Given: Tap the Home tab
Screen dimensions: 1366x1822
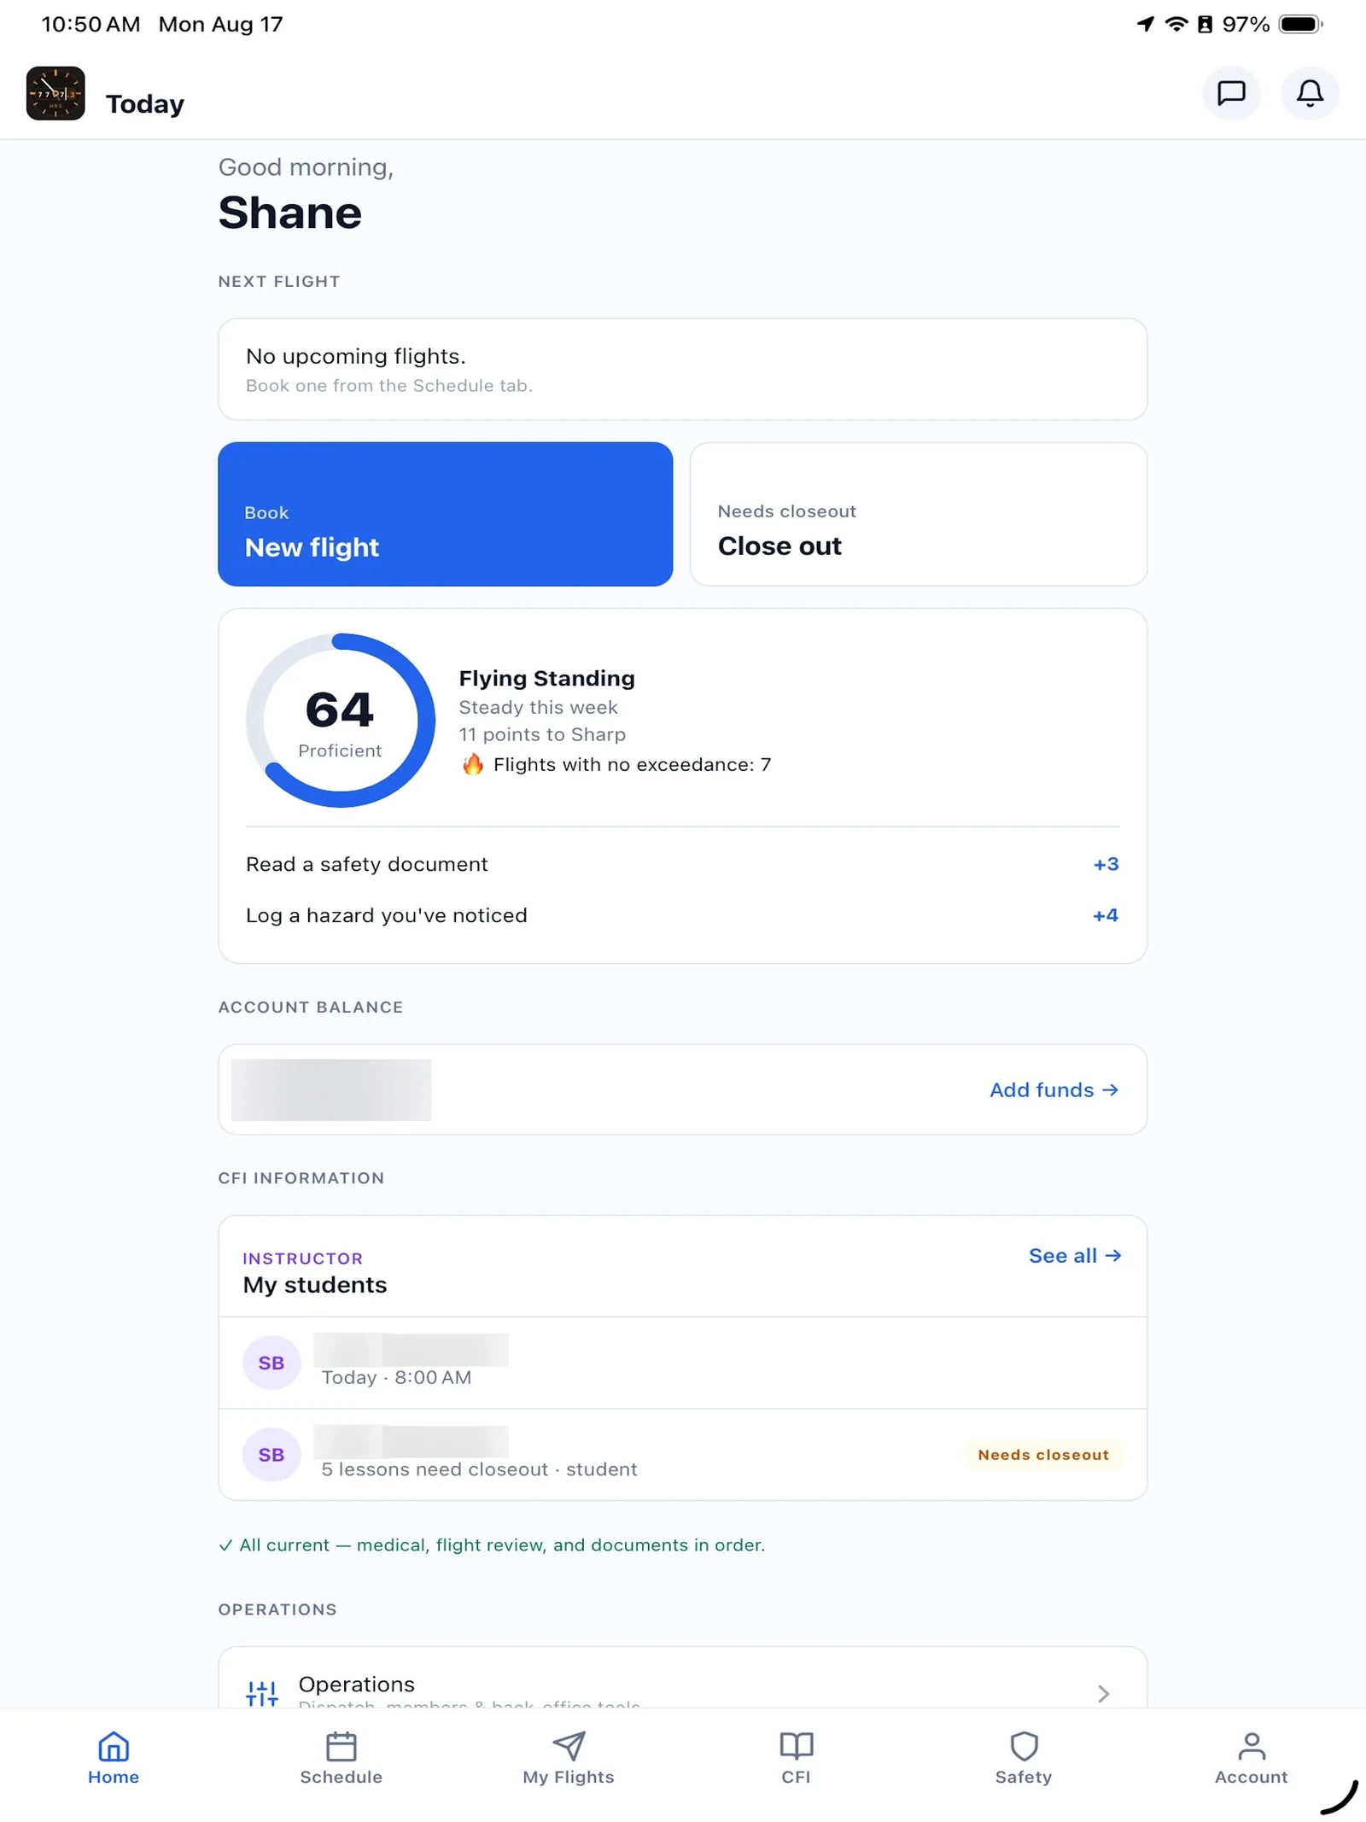Looking at the screenshot, I should click(x=114, y=1759).
